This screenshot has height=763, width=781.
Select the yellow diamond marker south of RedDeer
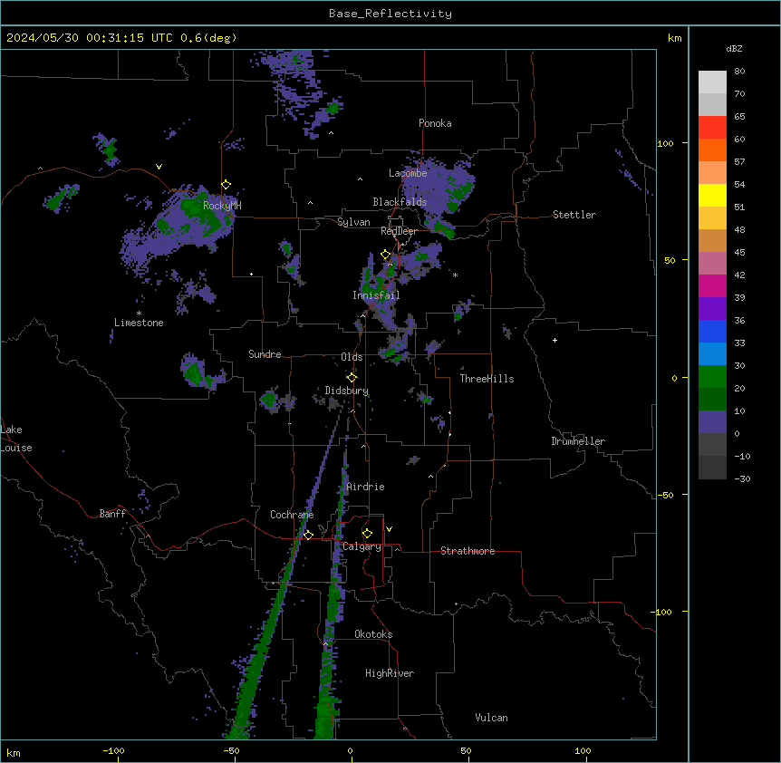pos(386,255)
